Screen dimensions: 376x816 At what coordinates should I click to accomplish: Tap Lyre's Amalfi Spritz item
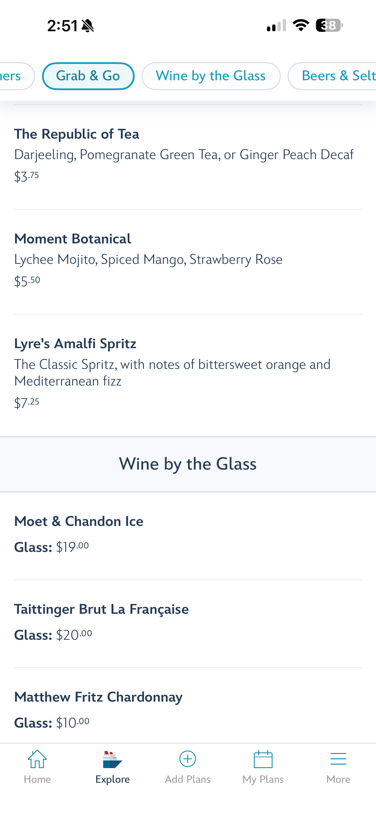pos(75,344)
